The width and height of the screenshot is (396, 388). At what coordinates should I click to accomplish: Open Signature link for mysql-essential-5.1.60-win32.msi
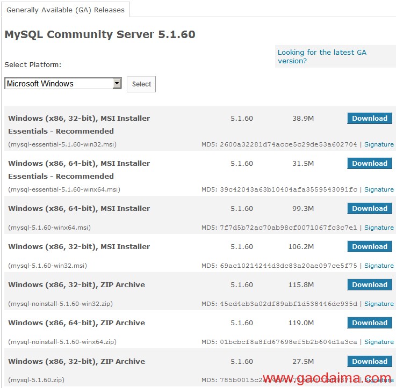point(379,144)
